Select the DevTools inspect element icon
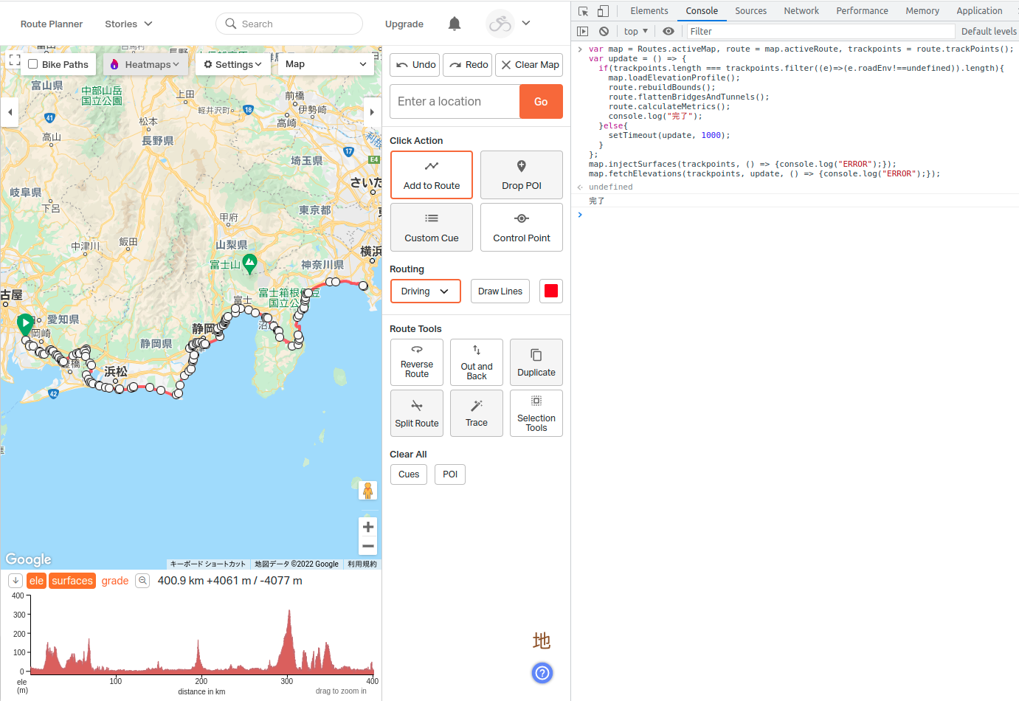This screenshot has width=1019, height=701. 584,11
